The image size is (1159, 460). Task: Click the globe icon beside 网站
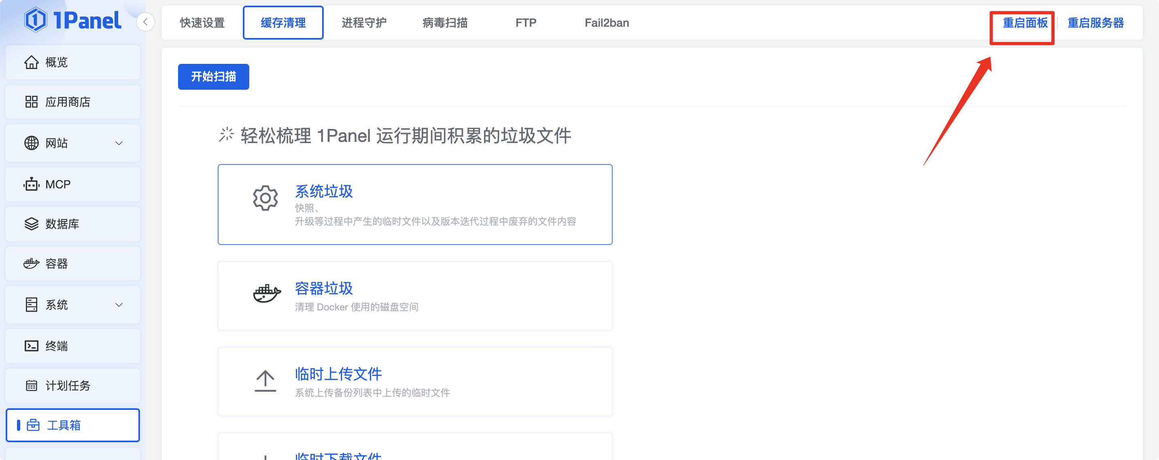[32, 143]
